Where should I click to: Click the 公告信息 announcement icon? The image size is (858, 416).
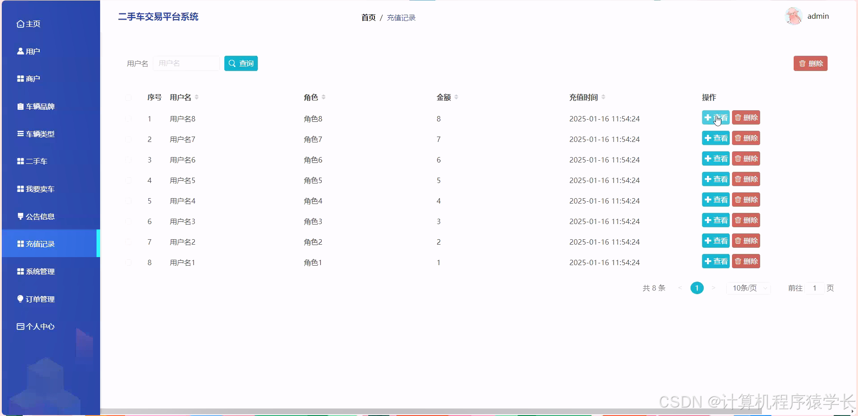[20, 216]
